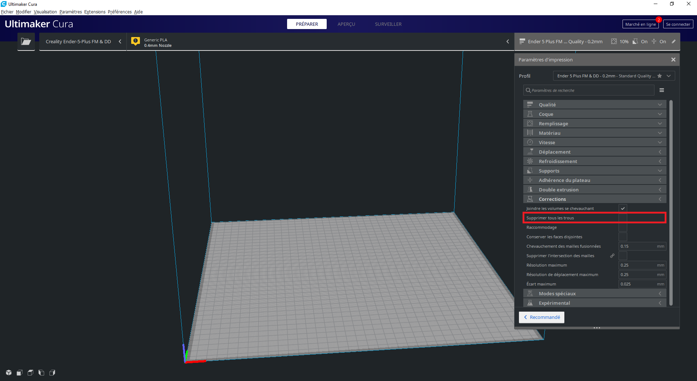Edit Chevauchement des mailles fusionnées value field
The width and height of the screenshot is (697, 381).
[642, 246]
